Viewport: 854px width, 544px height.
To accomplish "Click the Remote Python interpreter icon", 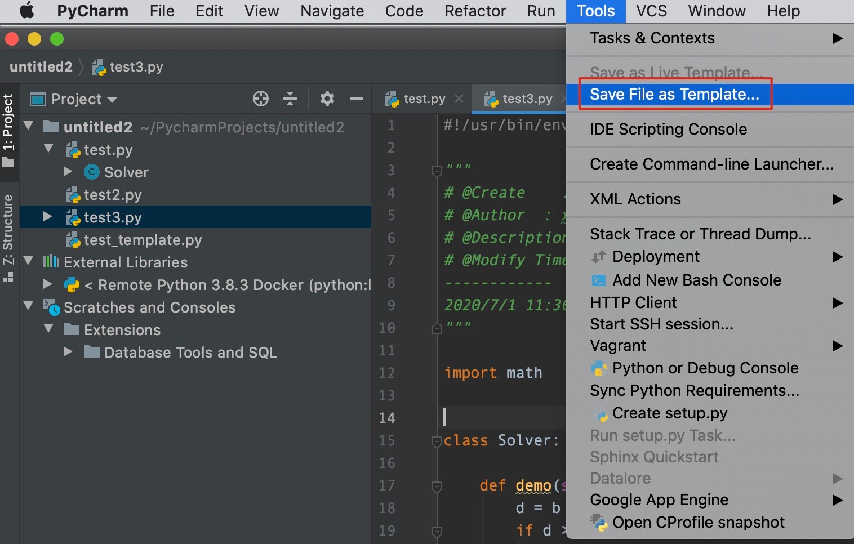I will coord(72,284).
